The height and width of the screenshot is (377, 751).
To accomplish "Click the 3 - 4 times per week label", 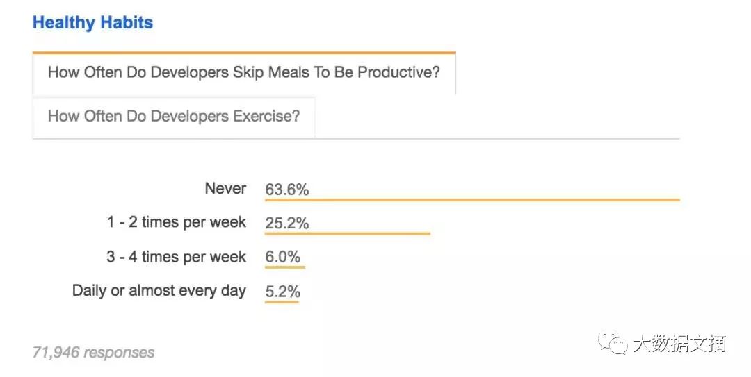I will (x=177, y=257).
